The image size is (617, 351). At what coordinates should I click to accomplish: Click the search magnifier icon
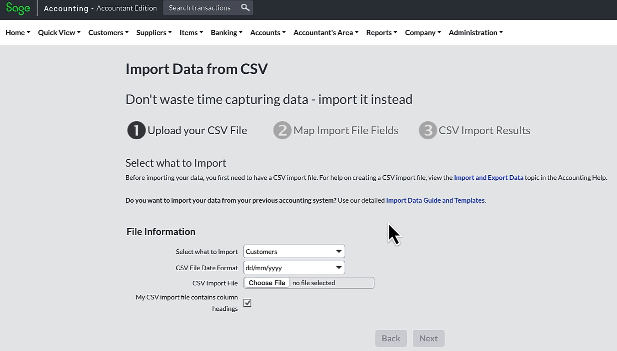pos(245,7)
